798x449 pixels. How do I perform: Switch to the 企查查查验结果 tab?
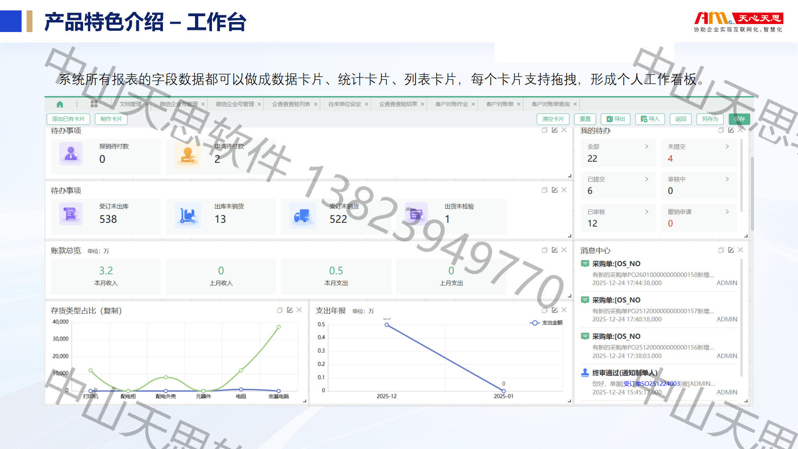(x=398, y=104)
